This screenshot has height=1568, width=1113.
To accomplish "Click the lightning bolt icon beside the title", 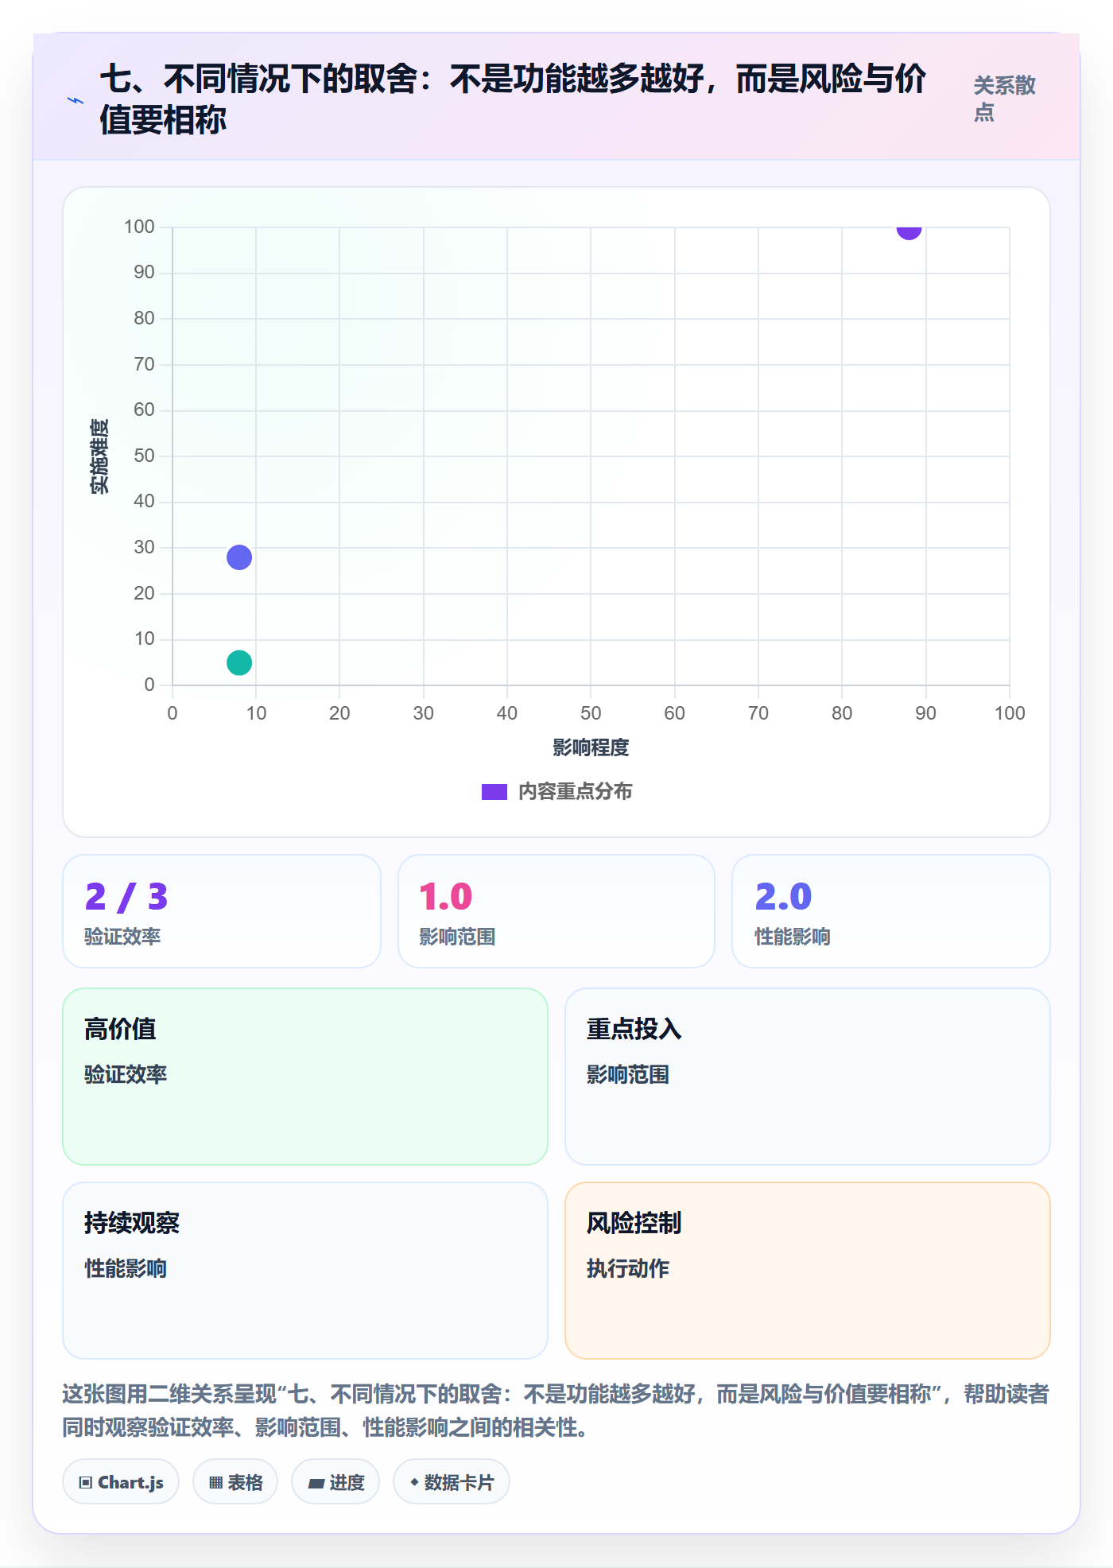I will (x=75, y=101).
